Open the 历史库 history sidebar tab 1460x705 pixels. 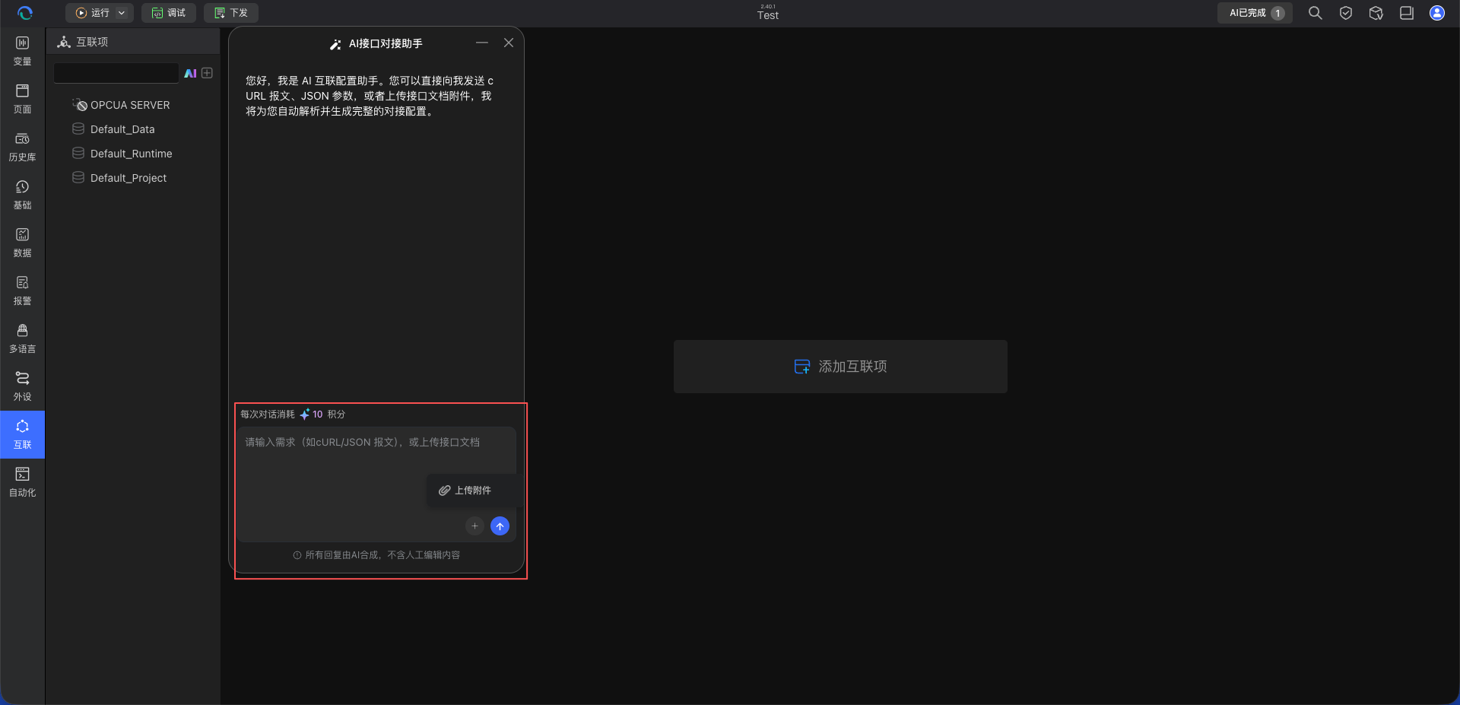tap(23, 147)
